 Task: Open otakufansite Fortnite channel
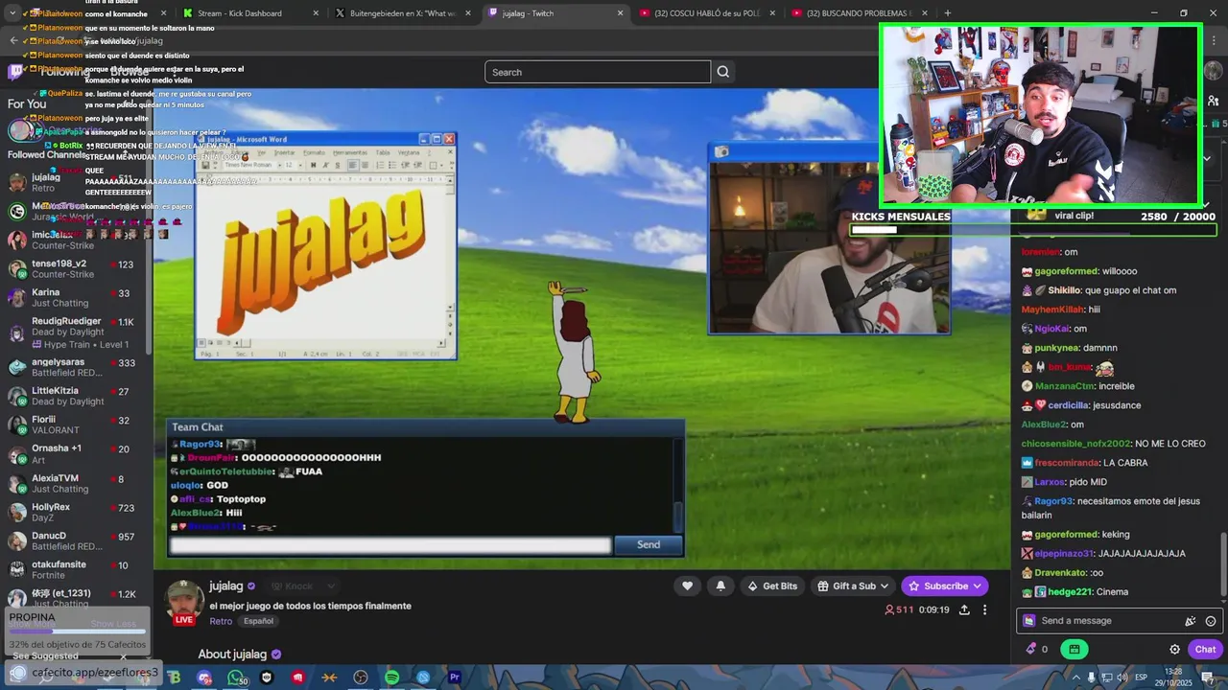pos(75,570)
